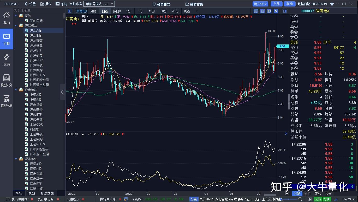The width and height of the screenshot is (358, 202).
Task: Collapse the 沪深板块 folder tree
Action: tap(16, 25)
